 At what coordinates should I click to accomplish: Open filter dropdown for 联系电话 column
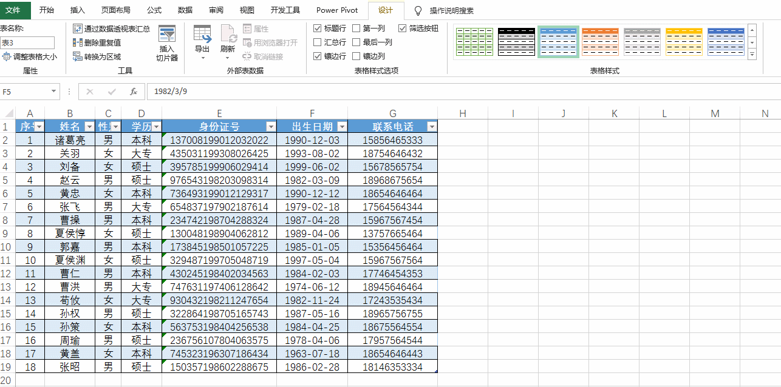click(x=432, y=127)
